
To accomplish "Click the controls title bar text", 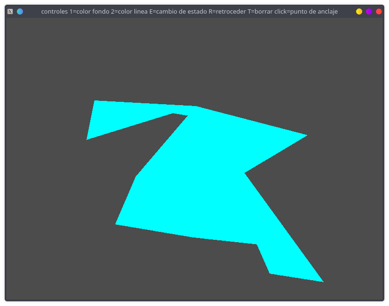I will pos(189,11).
